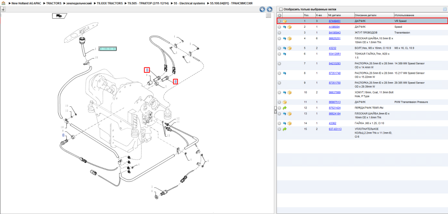Add part 84233293 with plus icon
Viewport: 448px width, 214px height.
point(280,63)
